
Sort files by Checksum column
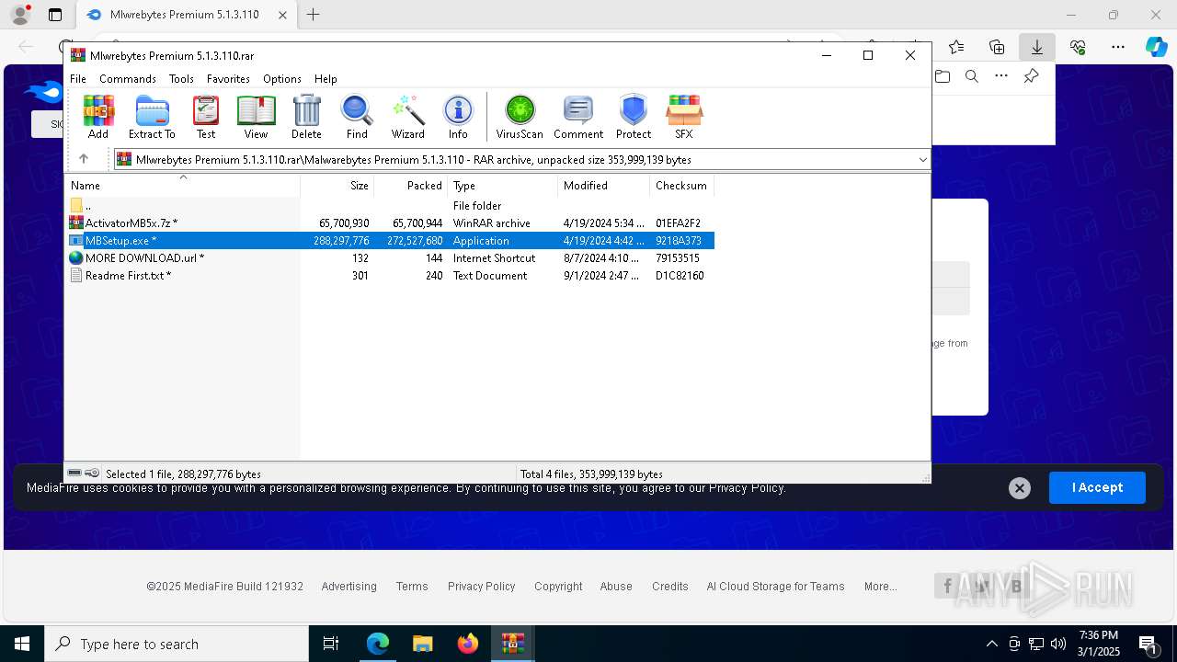(x=681, y=186)
